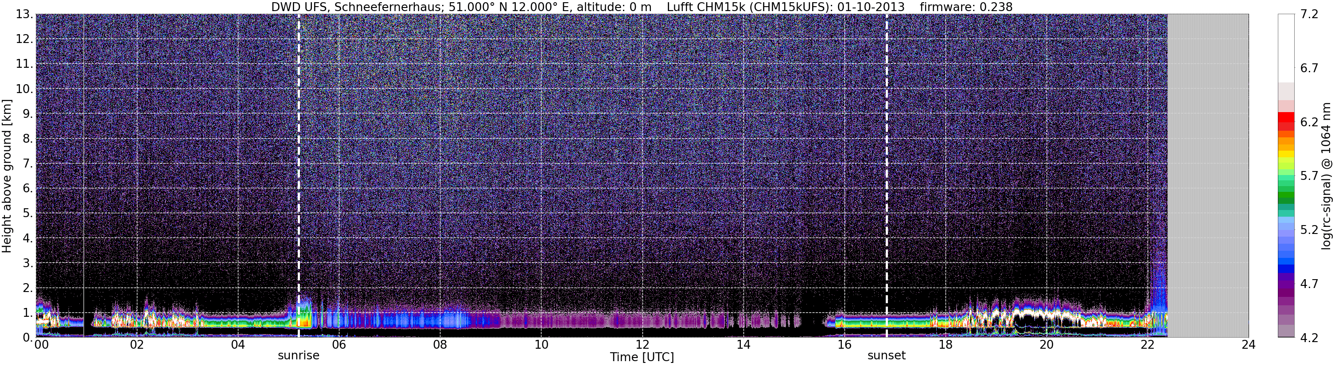Click the y-axis tick label '4.'
The height and width of the screenshot is (366, 1335).
[x=28, y=238]
